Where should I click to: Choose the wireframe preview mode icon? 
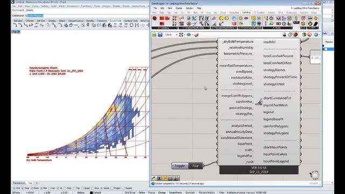290,34
